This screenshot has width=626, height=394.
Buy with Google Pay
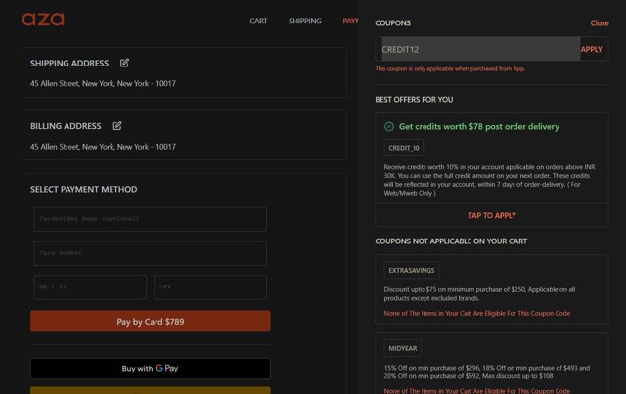tap(151, 368)
